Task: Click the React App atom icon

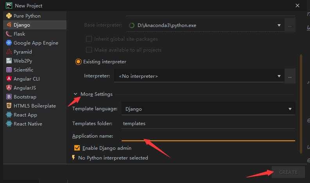Action: pyautogui.click(x=9, y=115)
